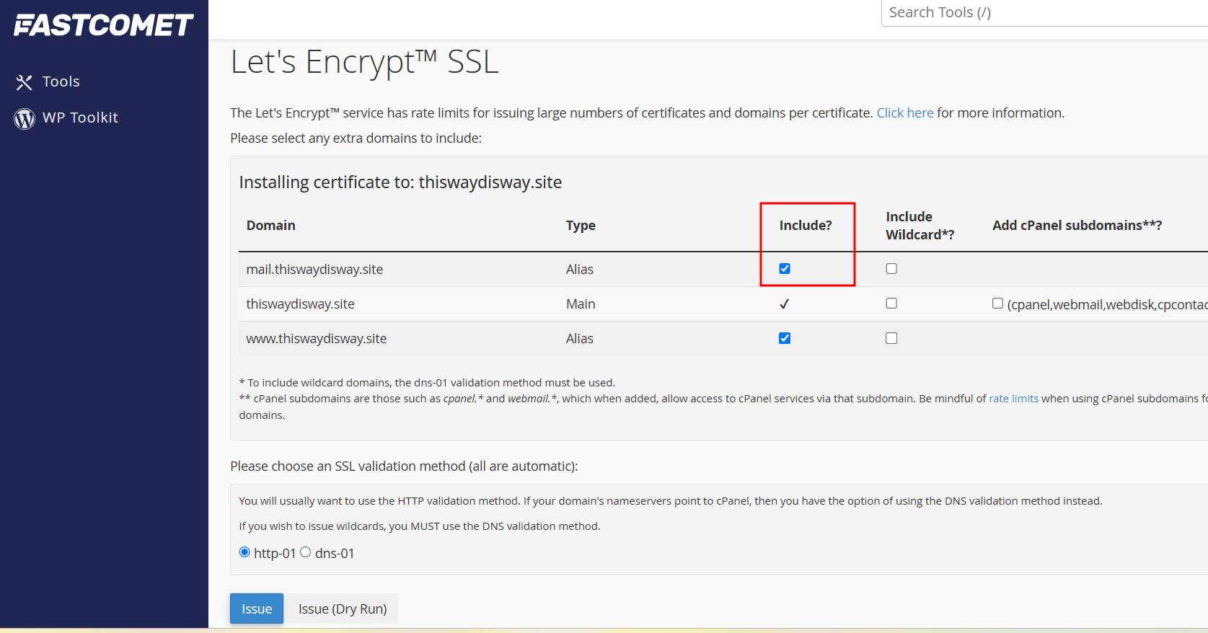This screenshot has height=633, width=1208.
Task: Click the Tools wrench icon in sidebar
Action: pyautogui.click(x=25, y=82)
